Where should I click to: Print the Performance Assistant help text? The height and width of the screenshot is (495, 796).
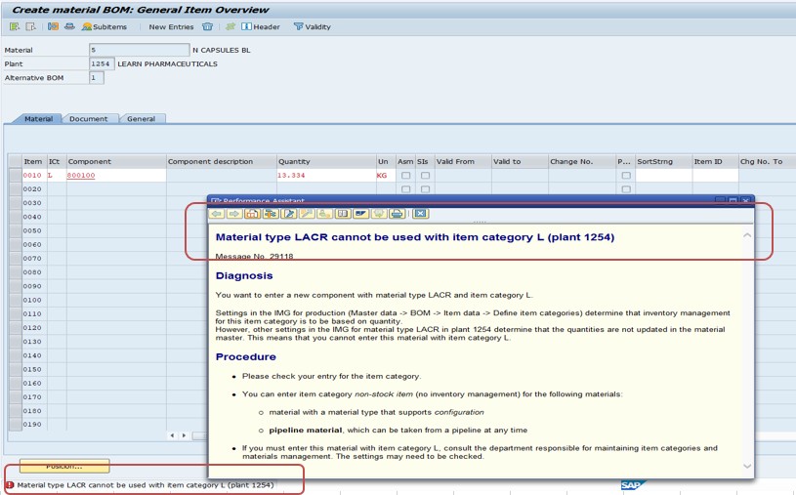[397, 214]
